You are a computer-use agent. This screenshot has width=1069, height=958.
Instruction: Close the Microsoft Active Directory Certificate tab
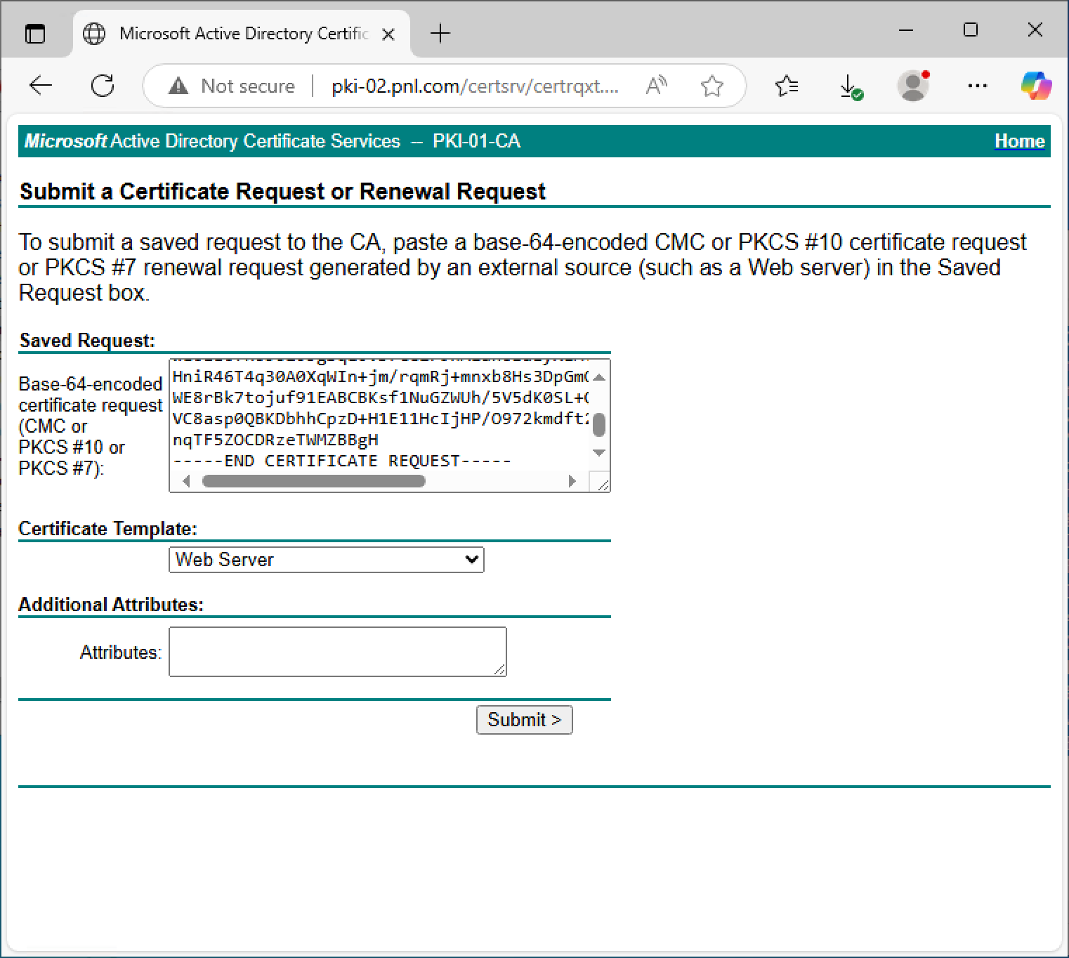click(388, 34)
